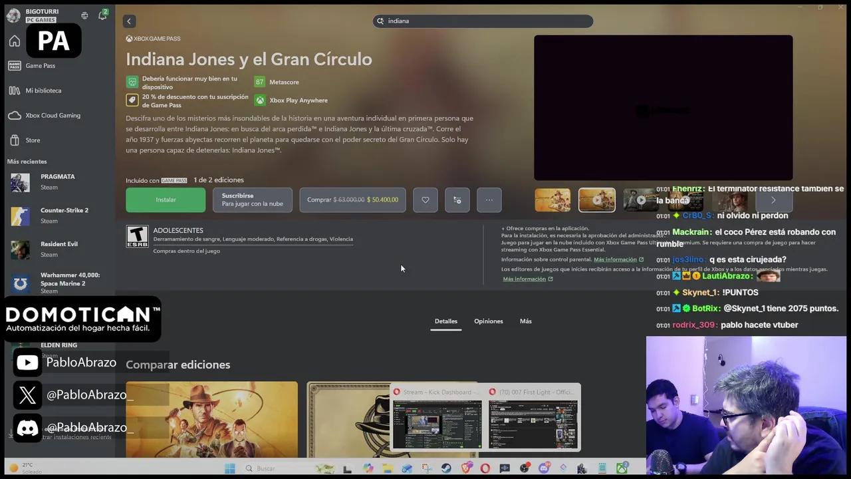Click the Xbox Play Anywhere icon

point(259,100)
